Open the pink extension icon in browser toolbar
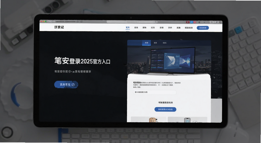 (194, 22)
